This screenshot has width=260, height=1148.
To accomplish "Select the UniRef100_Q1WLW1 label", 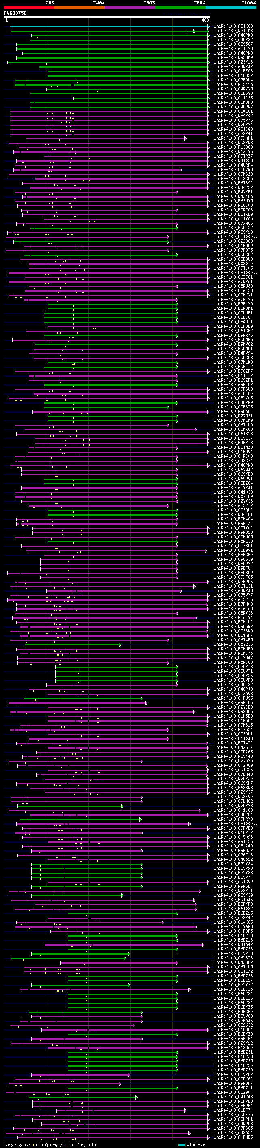I will [x=233, y=112].
